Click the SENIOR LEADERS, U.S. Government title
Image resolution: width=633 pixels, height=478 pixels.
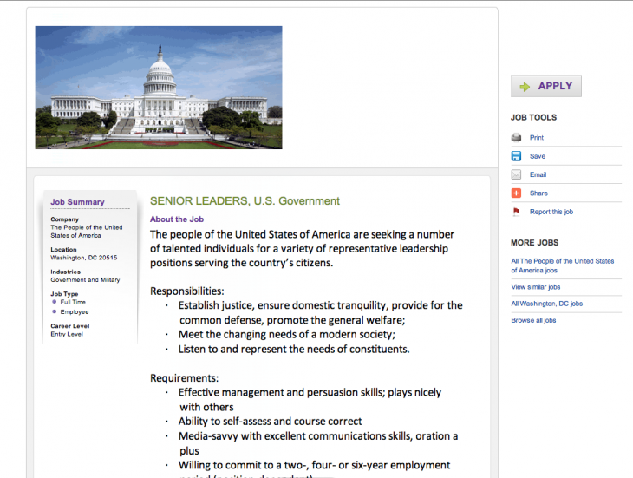[x=245, y=201]
